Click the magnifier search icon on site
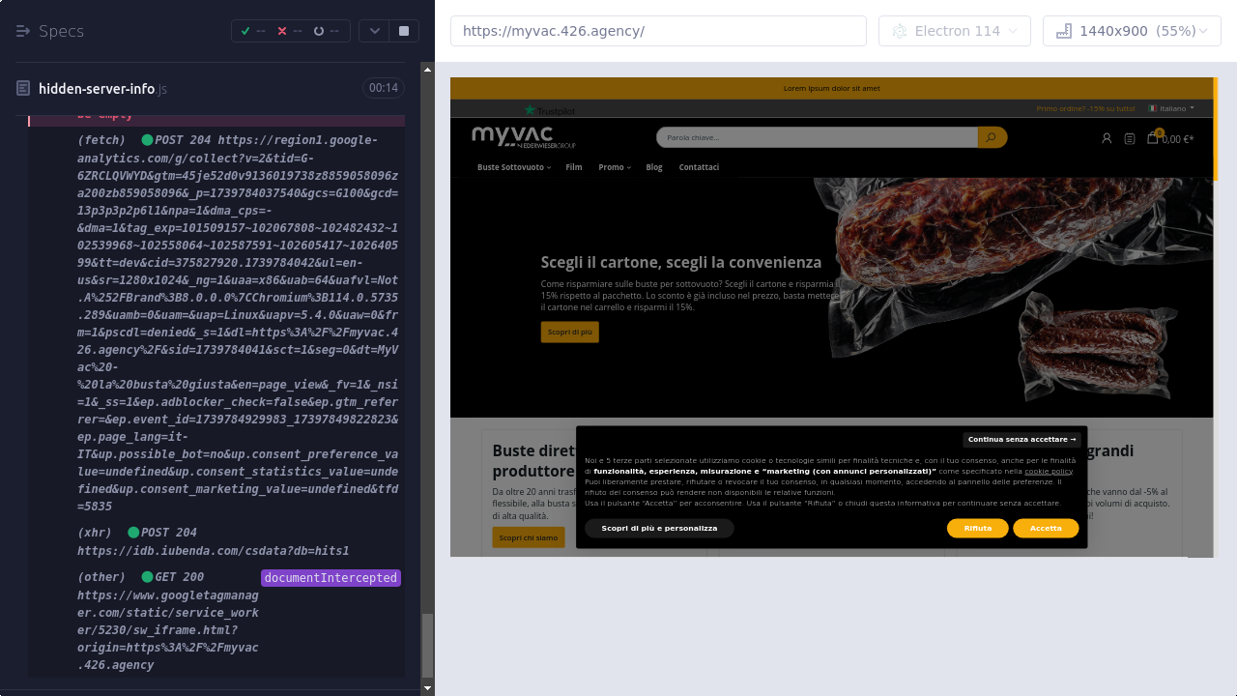This screenshot has height=696, width=1237. pos(992,137)
